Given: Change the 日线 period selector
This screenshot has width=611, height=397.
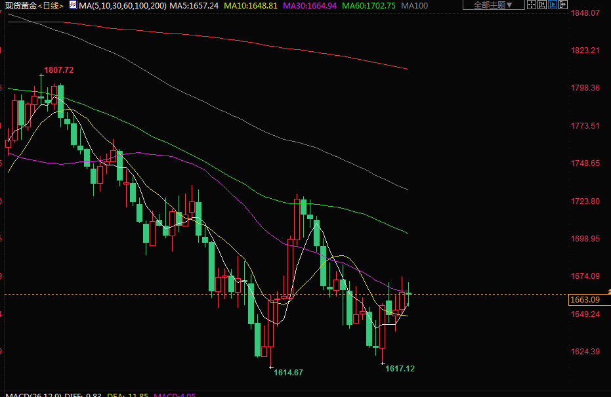Looking at the screenshot, I should click(51, 5).
